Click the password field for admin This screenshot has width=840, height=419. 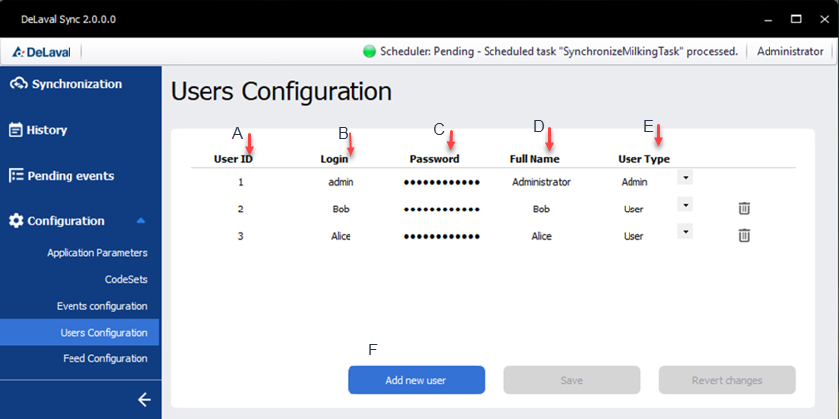point(442,182)
